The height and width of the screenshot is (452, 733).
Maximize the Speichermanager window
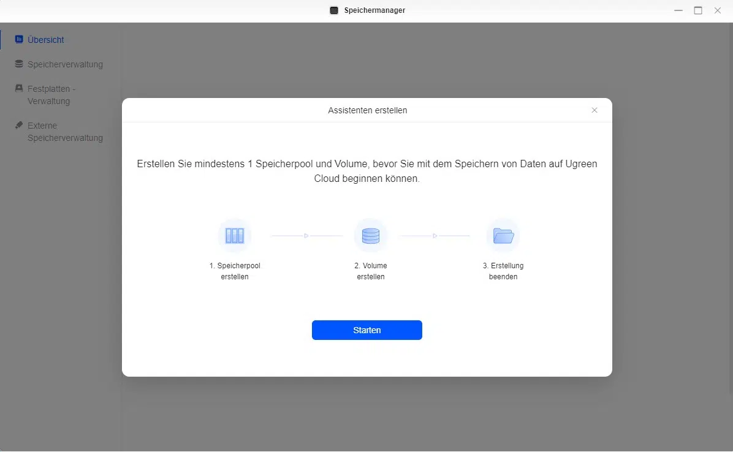698,10
